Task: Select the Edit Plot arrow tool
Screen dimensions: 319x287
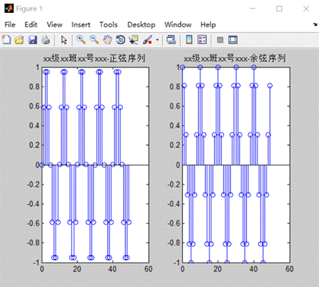Action: point(64,40)
